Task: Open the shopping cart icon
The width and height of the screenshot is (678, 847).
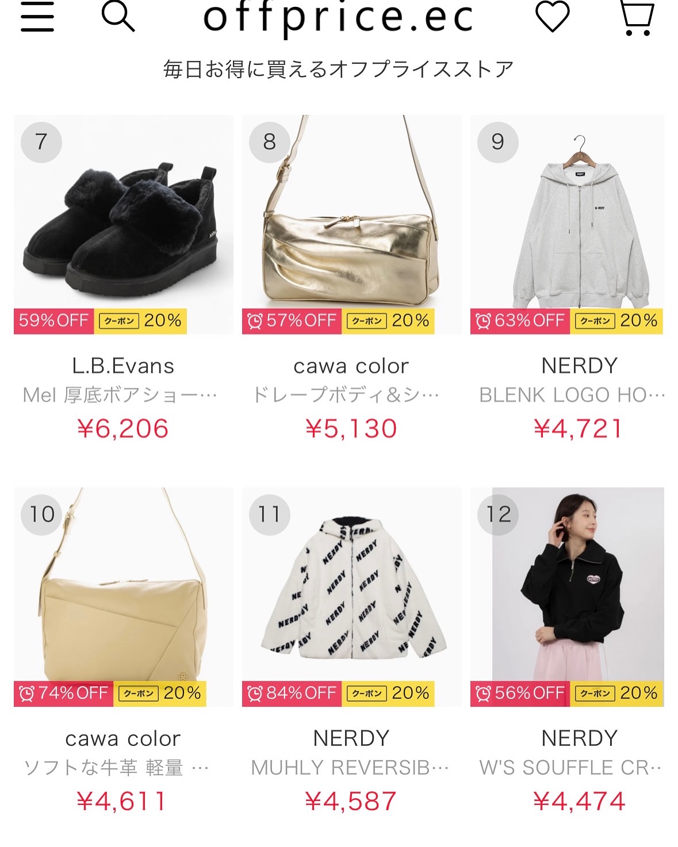Action: [x=637, y=18]
